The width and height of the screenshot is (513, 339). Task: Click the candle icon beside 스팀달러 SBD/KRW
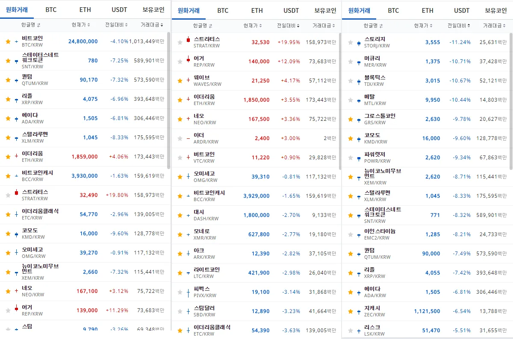point(188,311)
